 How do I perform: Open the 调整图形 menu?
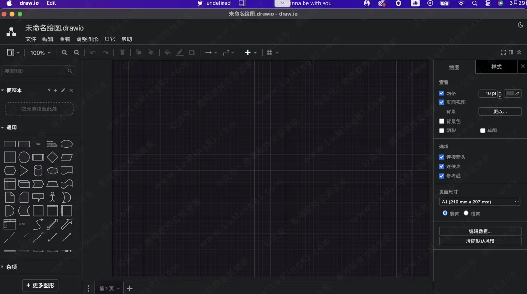tap(87, 39)
